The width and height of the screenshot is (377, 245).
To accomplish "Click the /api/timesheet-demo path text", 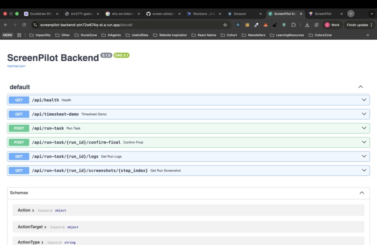I will (55, 114).
